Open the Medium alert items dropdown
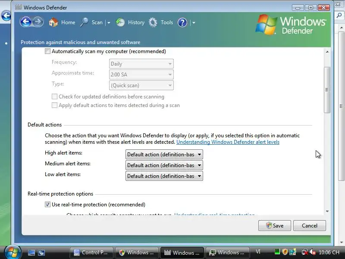Screen dimensions: 345x259 [x=164, y=165]
